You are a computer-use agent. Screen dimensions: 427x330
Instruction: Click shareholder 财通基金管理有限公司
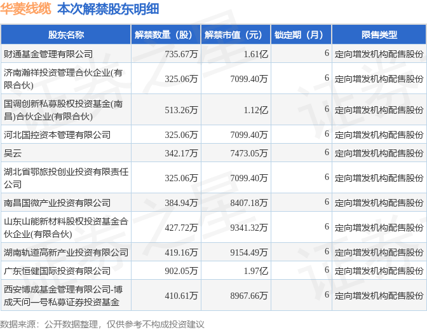(48, 54)
